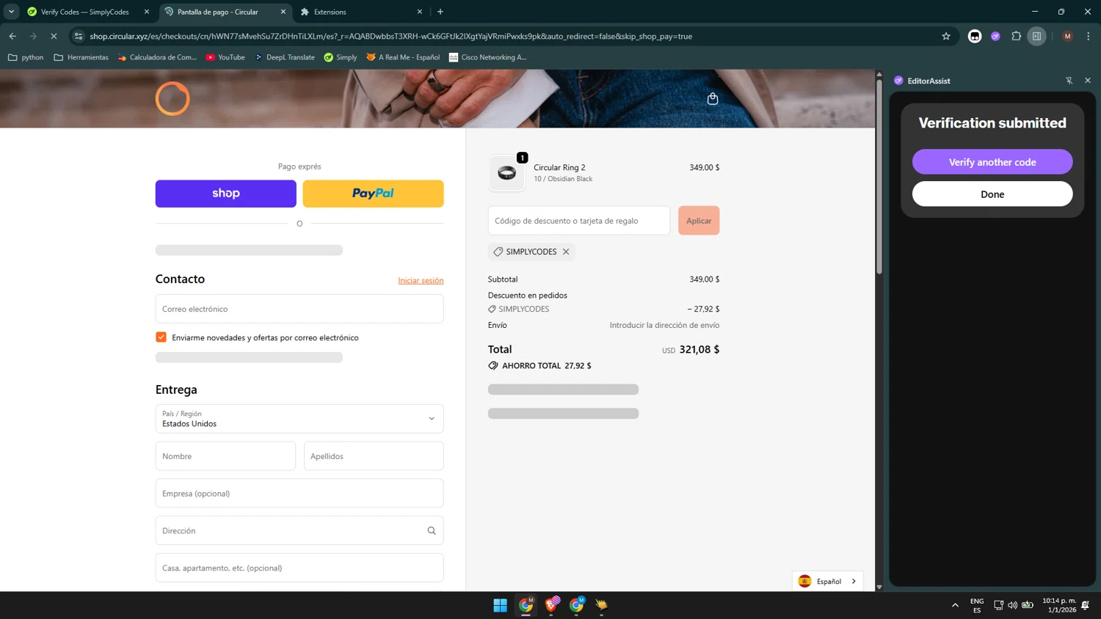Click the Done button in EditorAssist
This screenshot has width=1101, height=619.
[992, 194]
